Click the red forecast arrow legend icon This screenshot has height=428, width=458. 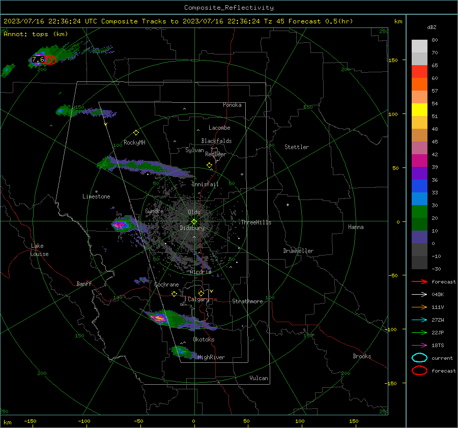[x=419, y=281]
